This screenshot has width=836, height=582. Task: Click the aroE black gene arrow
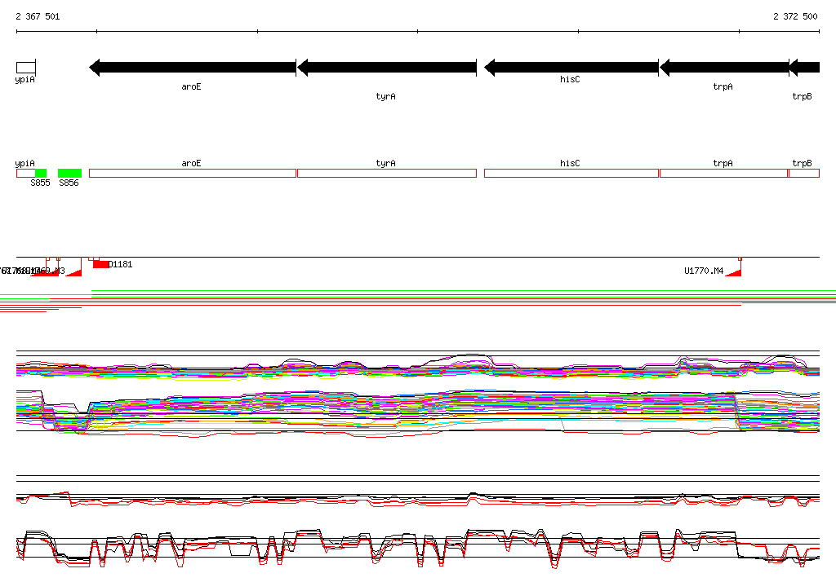click(x=193, y=68)
